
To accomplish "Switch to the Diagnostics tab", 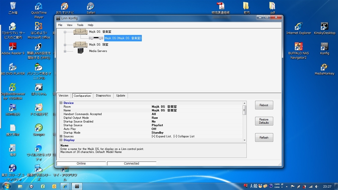I will [x=103, y=96].
